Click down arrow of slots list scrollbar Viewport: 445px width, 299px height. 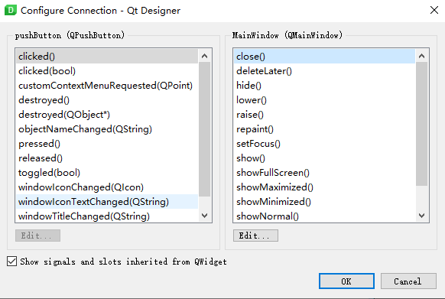[422, 216]
